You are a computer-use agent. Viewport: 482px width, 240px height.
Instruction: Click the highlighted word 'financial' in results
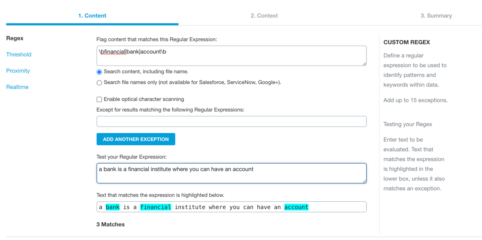(156, 207)
